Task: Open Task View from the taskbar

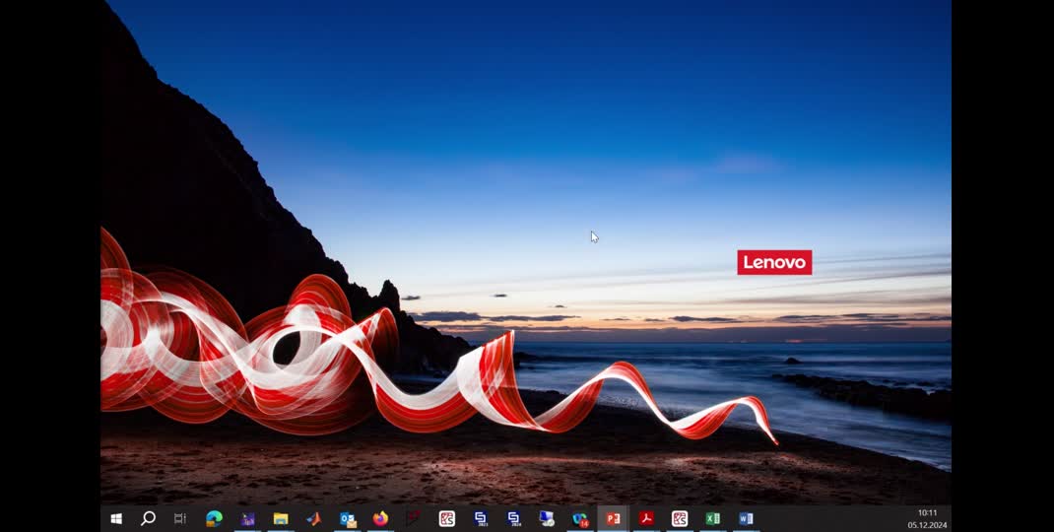Action: tap(180, 518)
